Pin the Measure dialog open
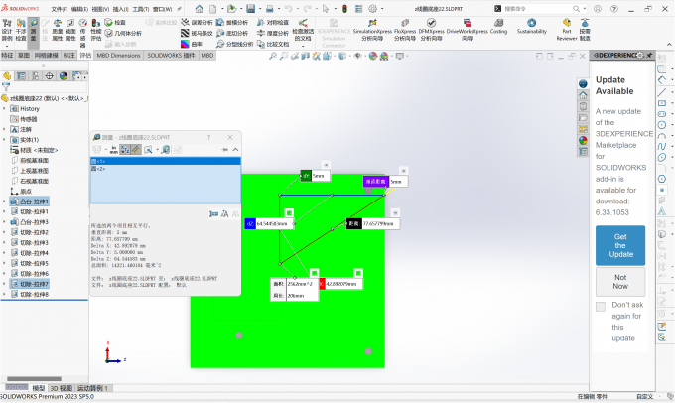Image resolution: width=675 pixels, height=403 pixels. click(224, 150)
